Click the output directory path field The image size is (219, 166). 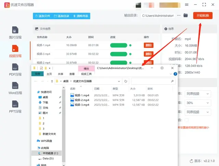[x=158, y=16]
